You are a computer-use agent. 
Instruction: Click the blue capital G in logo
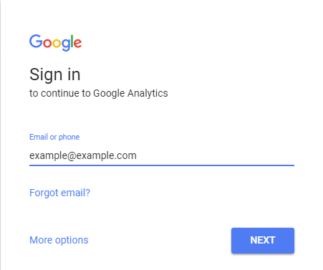point(36,42)
